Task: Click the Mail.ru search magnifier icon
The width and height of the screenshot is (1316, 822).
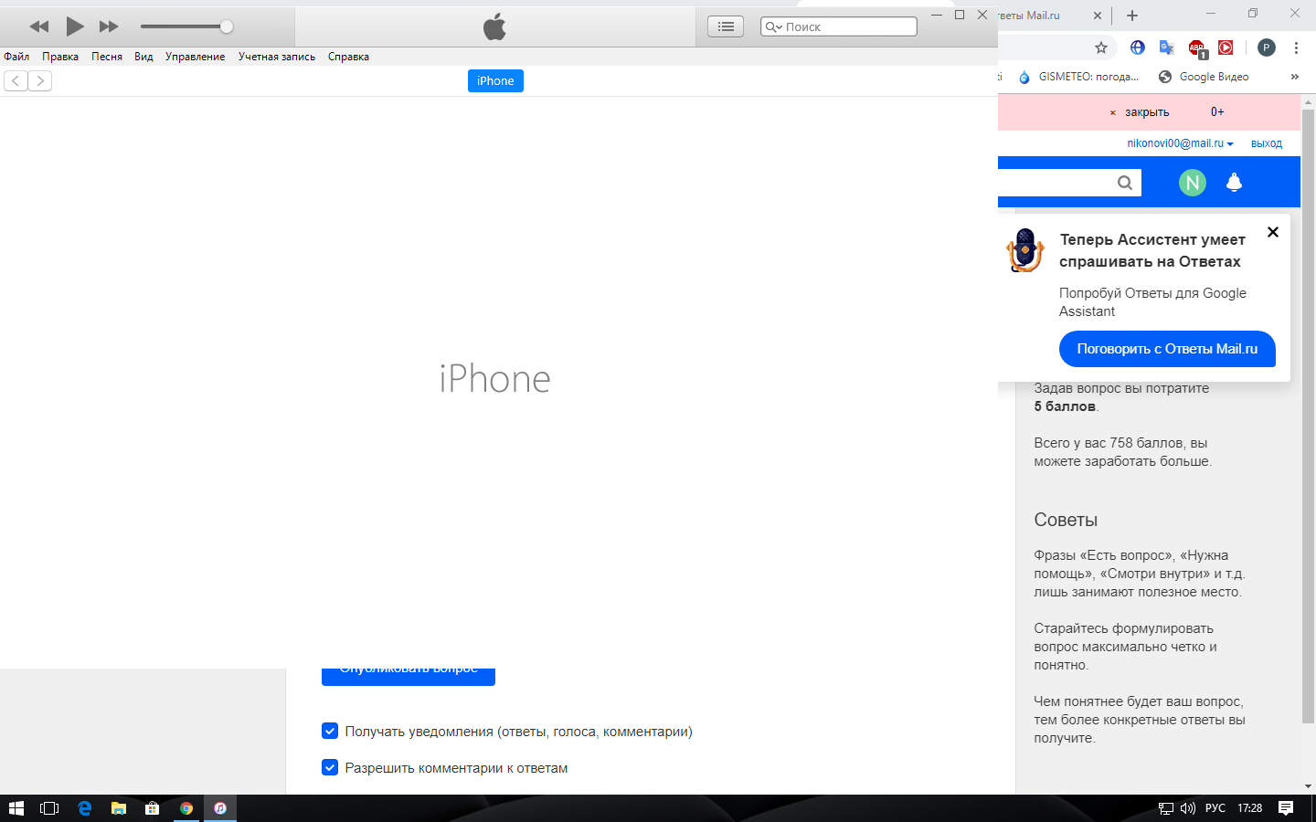Action: (x=1125, y=183)
